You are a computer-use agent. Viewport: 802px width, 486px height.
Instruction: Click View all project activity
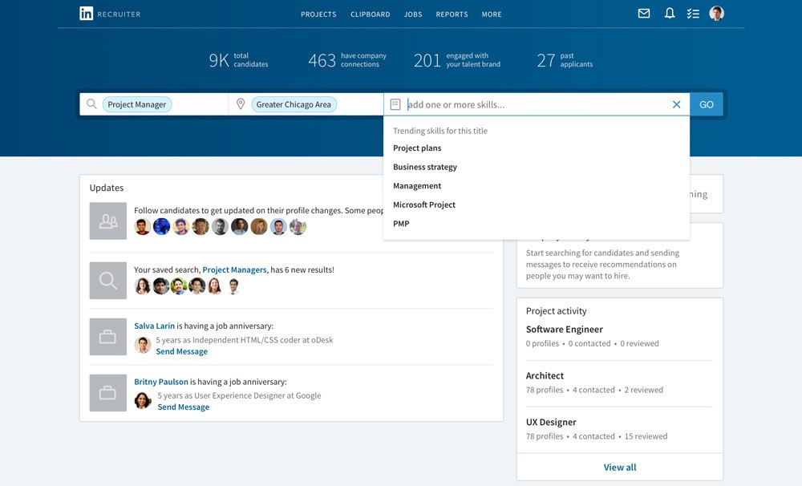point(619,467)
